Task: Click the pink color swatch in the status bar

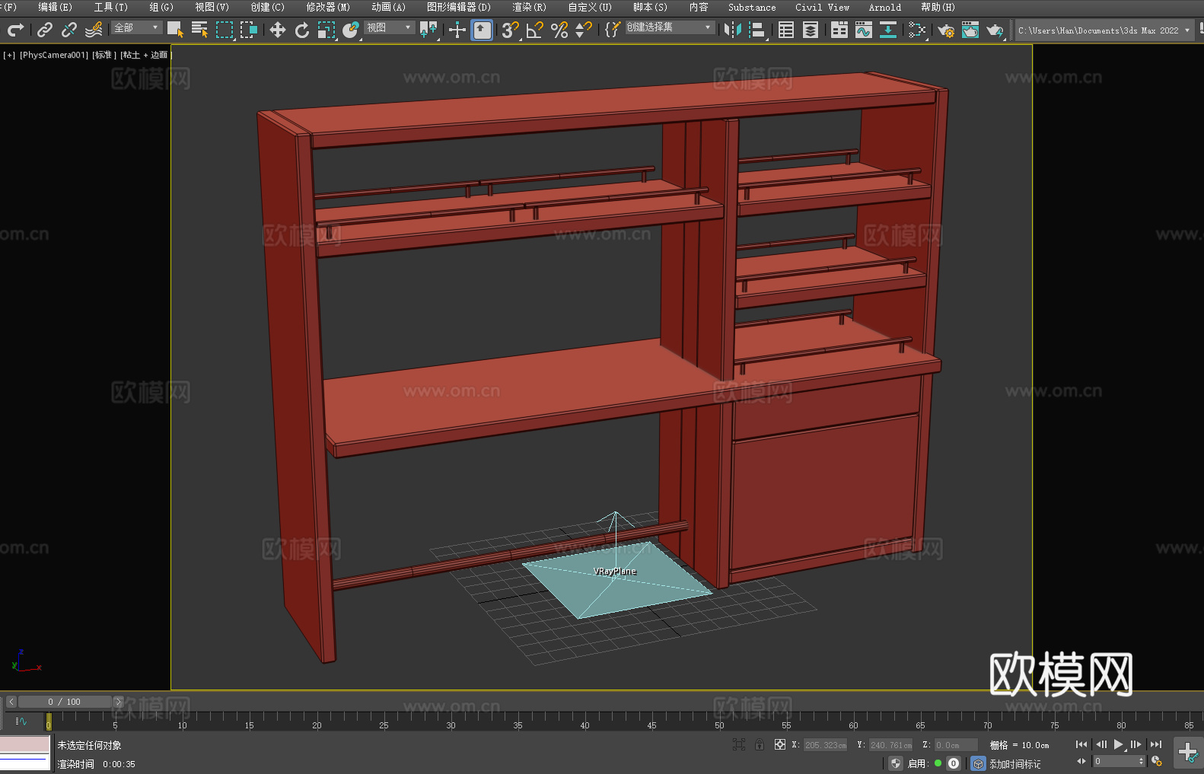Action: (x=25, y=744)
